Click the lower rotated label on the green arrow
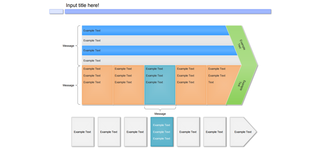The width and height of the screenshot is (321, 149). (242, 85)
